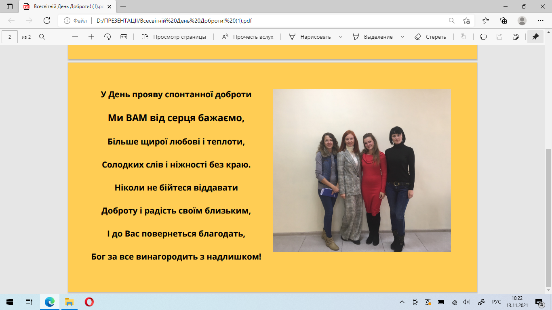This screenshot has height=310, width=552.
Task: Select the Стереть eraser tool
Action: click(430, 37)
